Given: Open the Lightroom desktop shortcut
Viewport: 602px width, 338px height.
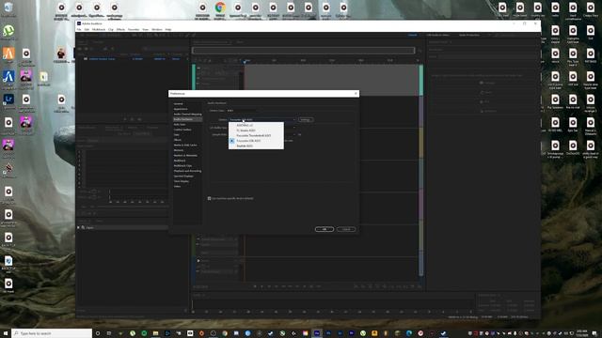Looking at the screenshot, I should coord(8,100).
